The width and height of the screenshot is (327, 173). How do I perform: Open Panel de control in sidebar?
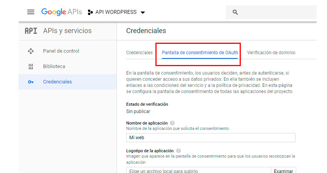(x=67, y=51)
